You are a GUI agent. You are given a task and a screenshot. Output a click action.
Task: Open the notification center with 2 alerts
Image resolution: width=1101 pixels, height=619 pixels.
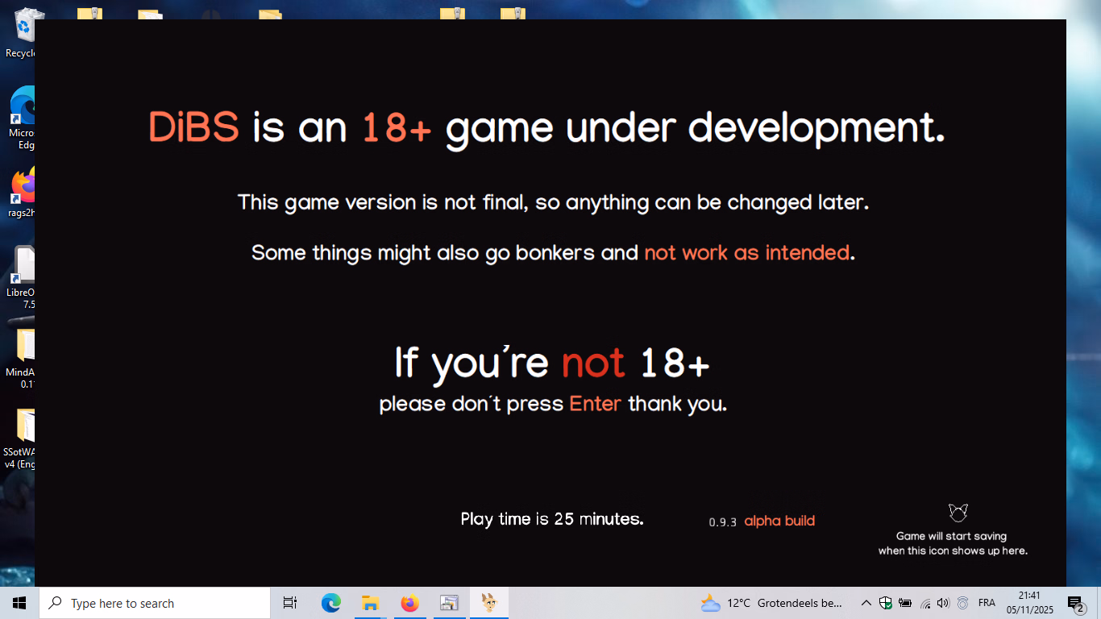(1075, 603)
